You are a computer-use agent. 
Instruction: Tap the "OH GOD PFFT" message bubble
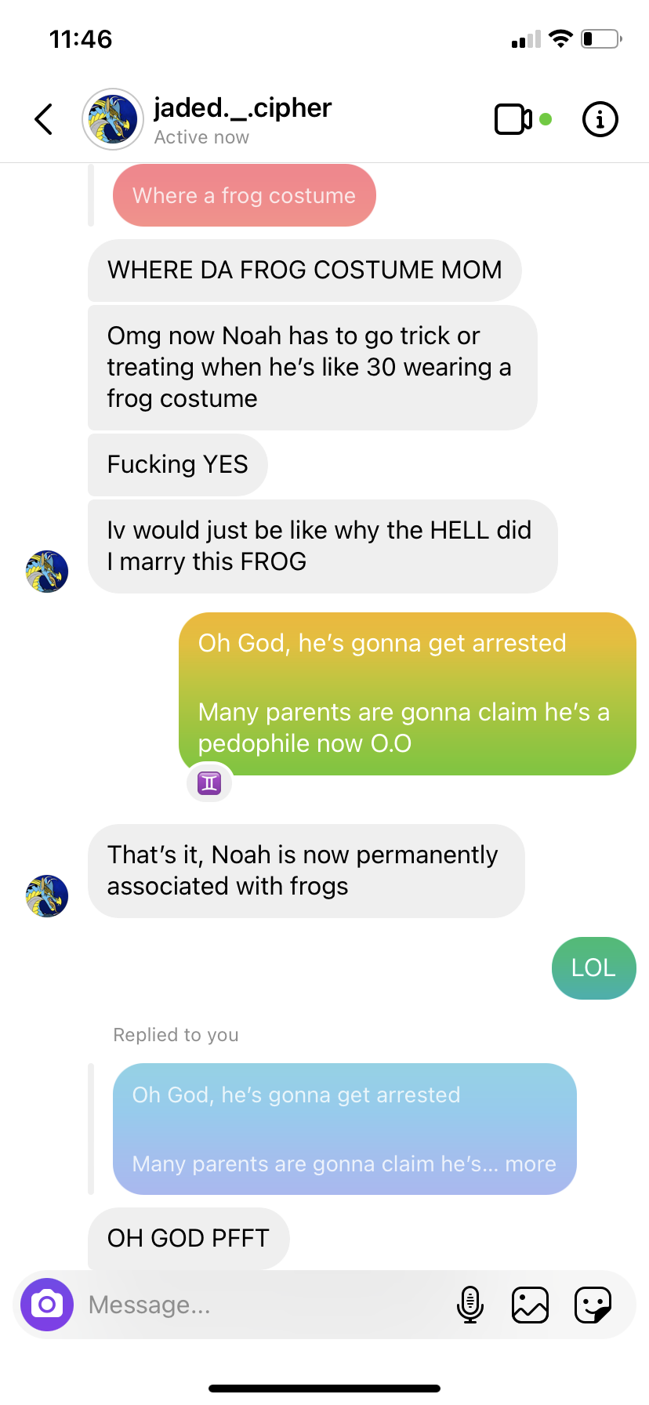click(189, 1238)
